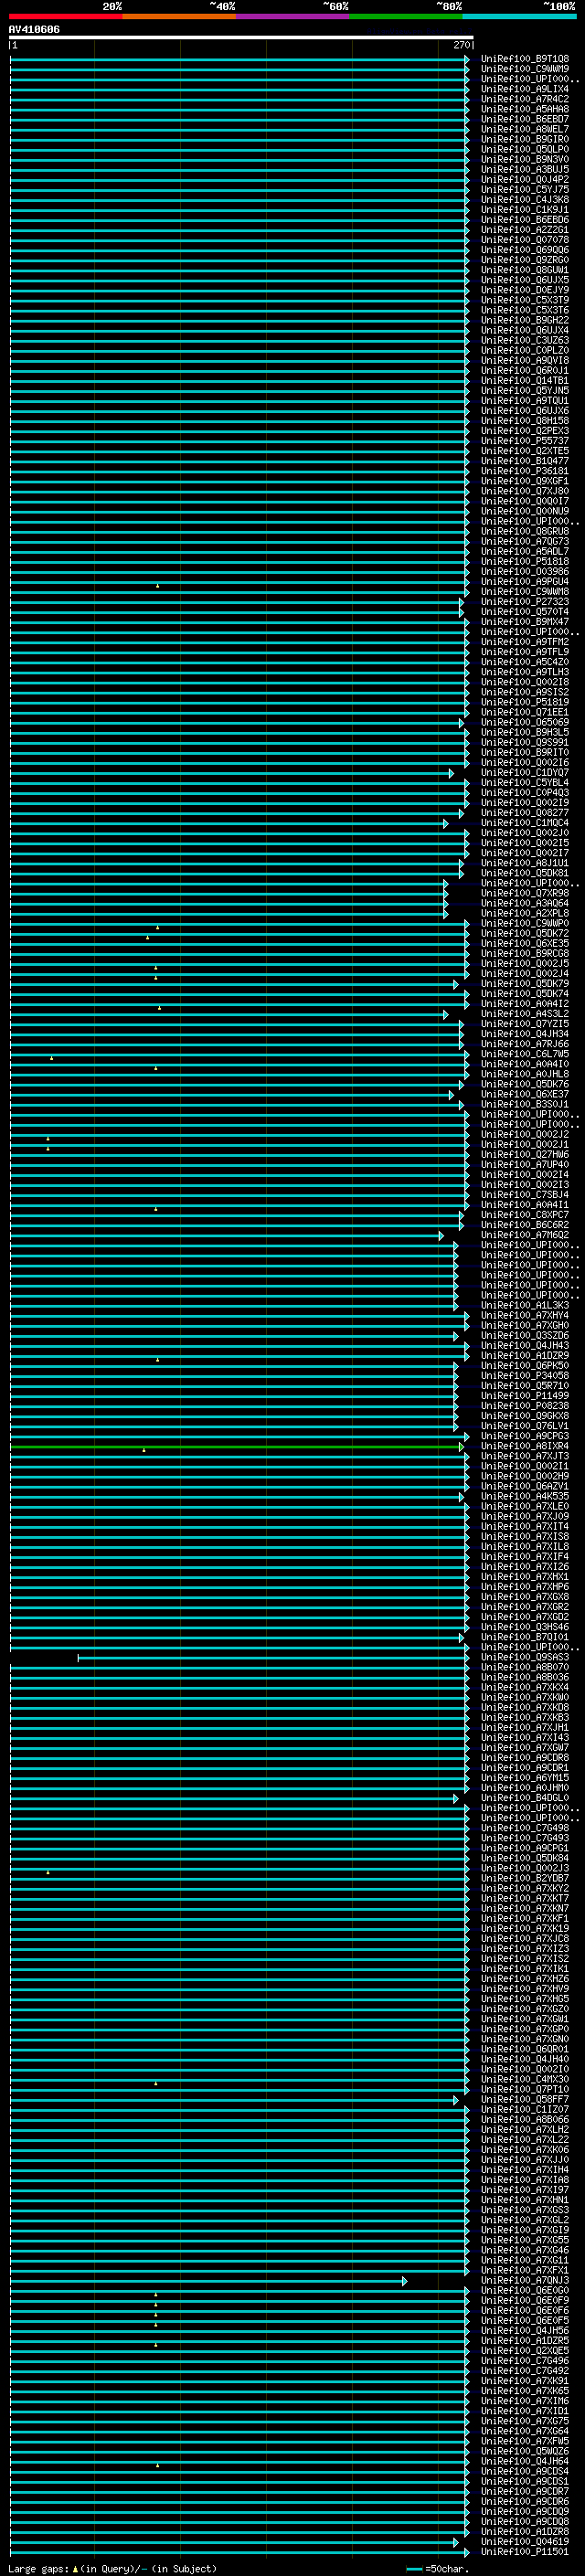Select UniRef100_B9N3V0 label
This screenshot has width=585, height=2576.
coord(525,159)
